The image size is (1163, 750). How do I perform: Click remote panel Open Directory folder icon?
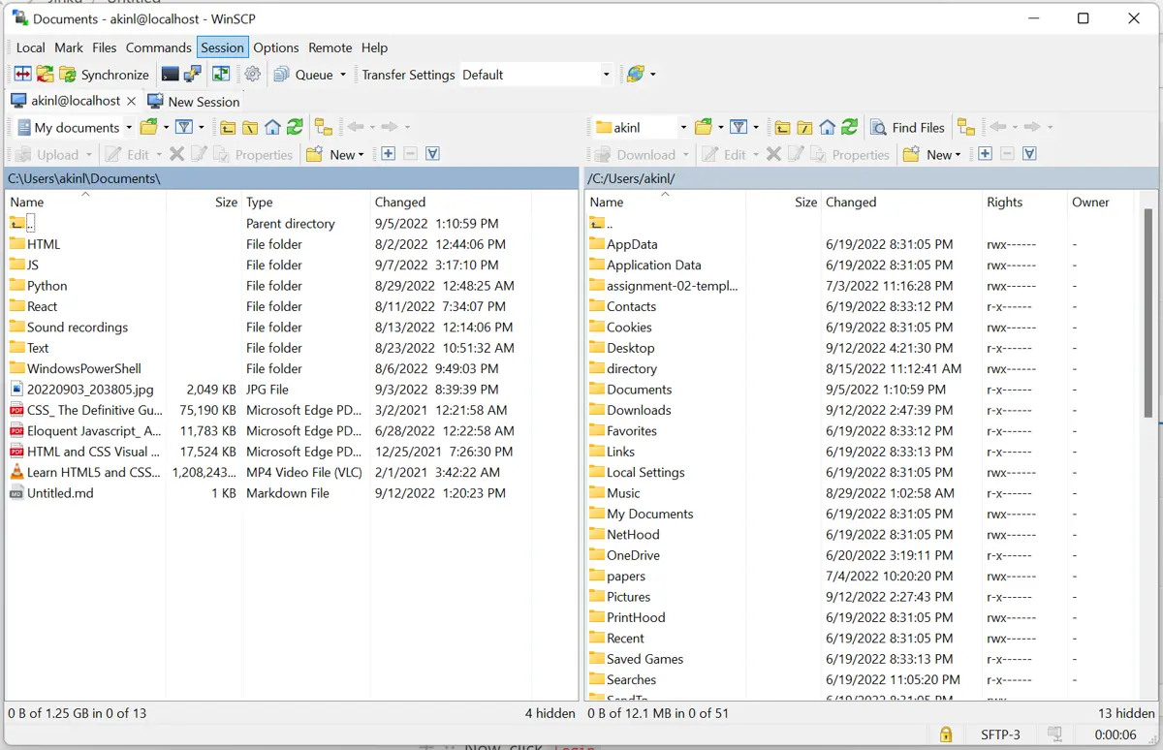click(704, 127)
